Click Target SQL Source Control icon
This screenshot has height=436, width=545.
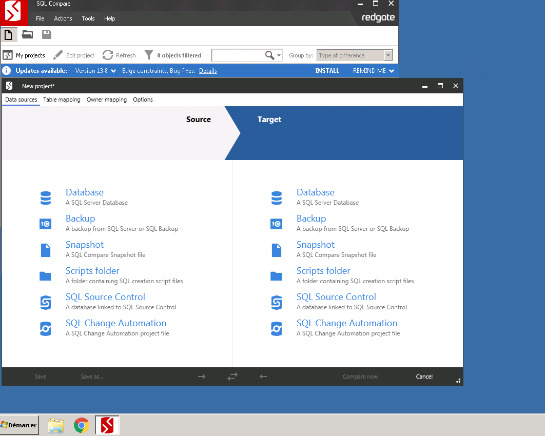[276, 303]
